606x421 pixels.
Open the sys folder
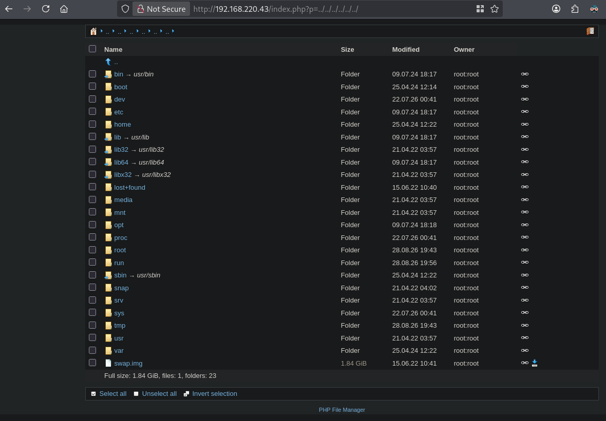click(x=119, y=313)
